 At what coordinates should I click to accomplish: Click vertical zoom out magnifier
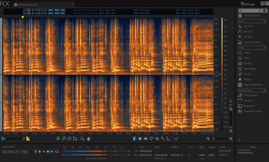(231, 131)
